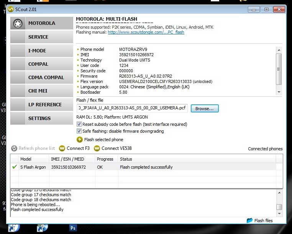
Task: Click the User code value 1234
Action: (124, 65)
